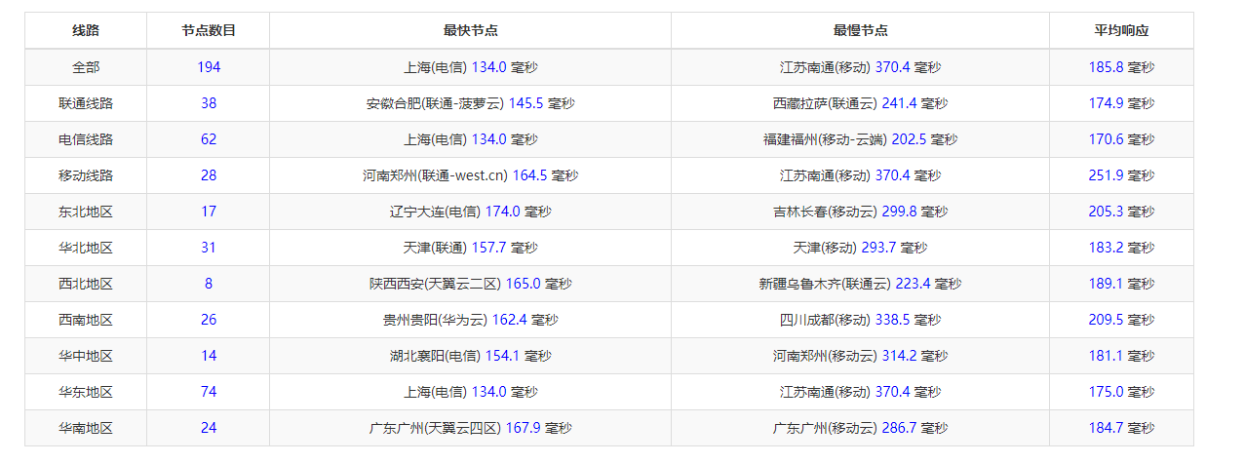Click the 最慢节点 column header
The image size is (1245, 463).
pos(860,30)
